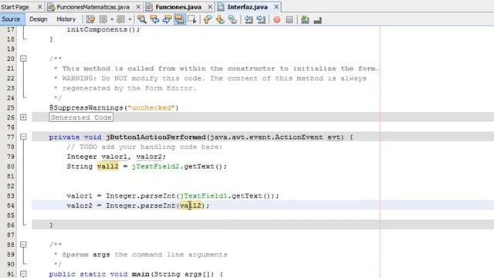Expand Generated Code fold at line 26

pyautogui.click(x=23, y=117)
